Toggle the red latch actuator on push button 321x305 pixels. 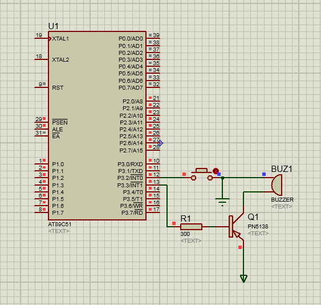[x=216, y=171]
